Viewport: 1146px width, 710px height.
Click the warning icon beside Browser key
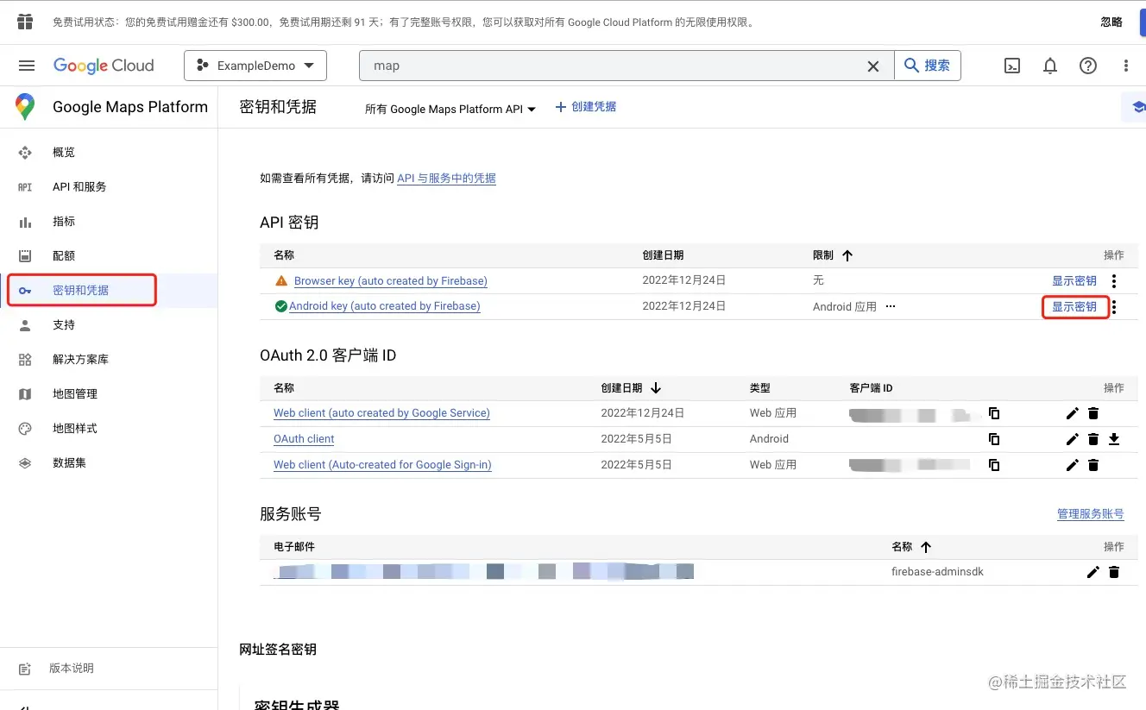pos(281,281)
